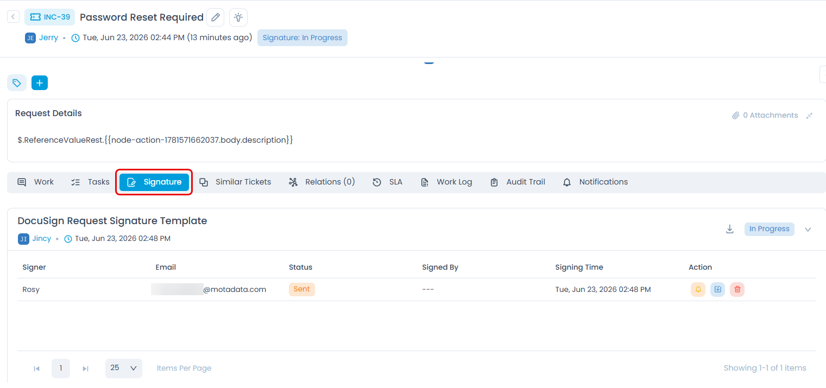The width and height of the screenshot is (826, 388).
Task: Click the Action column header
Action: click(x=700, y=268)
